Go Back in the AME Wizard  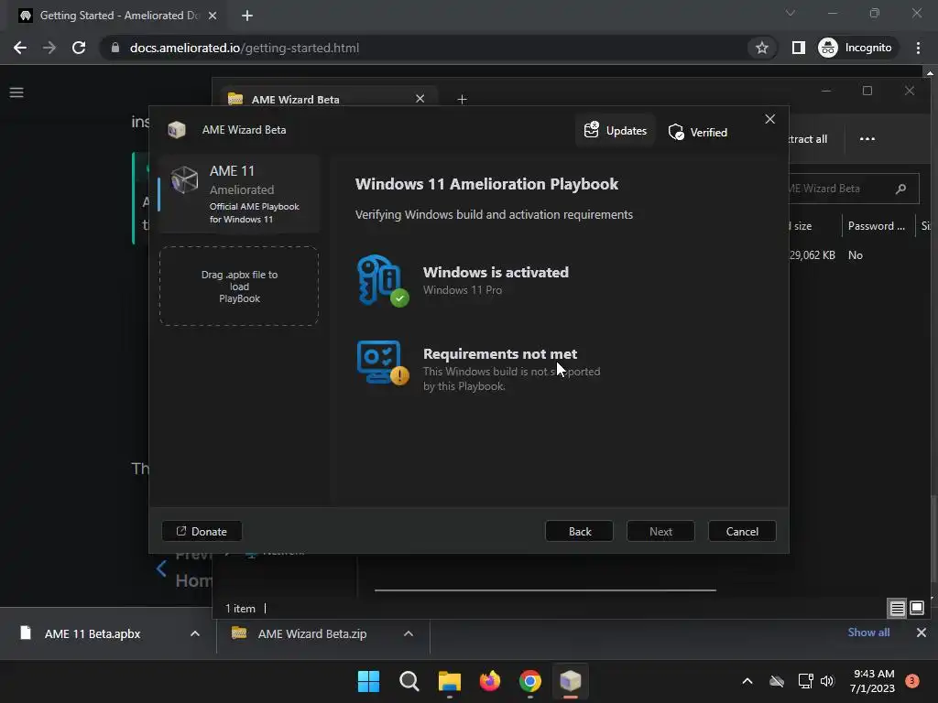pyautogui.click(x=579, y=531)
